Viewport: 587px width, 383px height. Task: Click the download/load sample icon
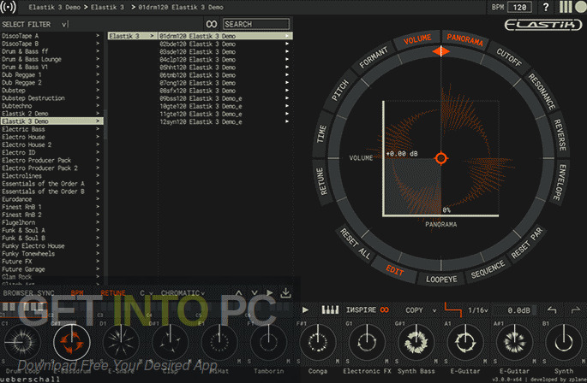coord(285,293)
